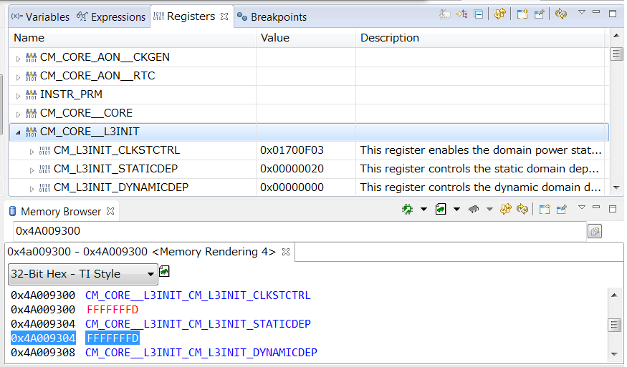Pin the Memory Browser to current context

pyautogui.click(x=561, y=209)
